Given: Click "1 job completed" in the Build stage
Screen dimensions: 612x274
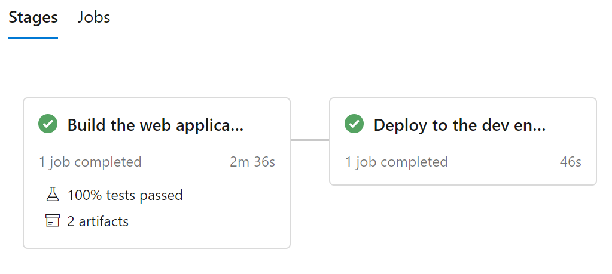Looking at the screenshot, I should [90, 162].
